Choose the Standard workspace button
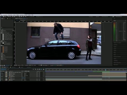This screenshot has height=95, width=127. (97, 17)
